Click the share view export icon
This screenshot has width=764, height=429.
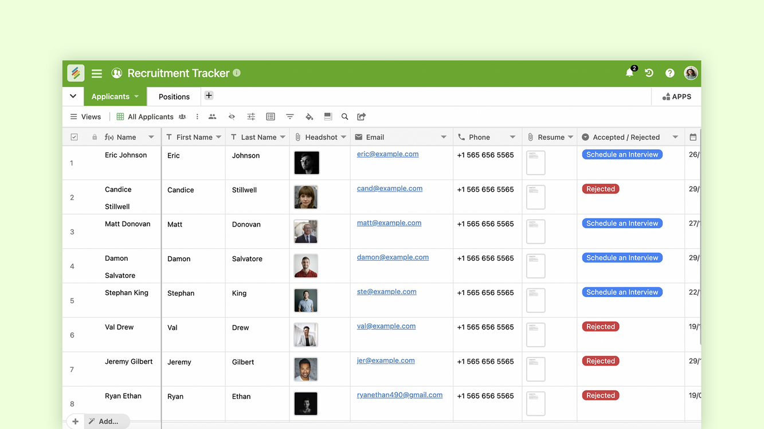pos(361,117)
